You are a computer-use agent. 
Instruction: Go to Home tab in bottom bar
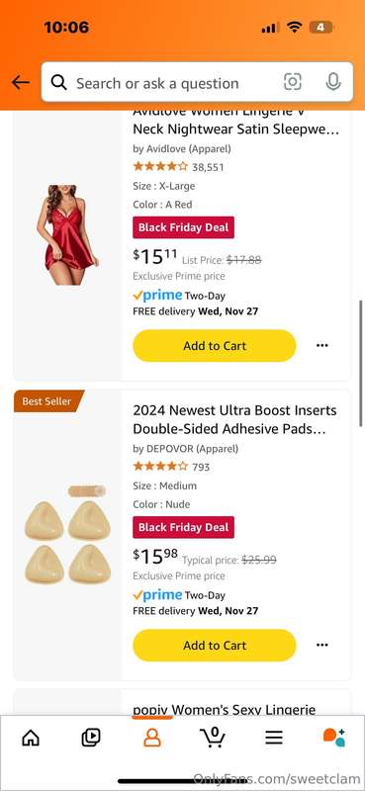click(x=31, y=738)
